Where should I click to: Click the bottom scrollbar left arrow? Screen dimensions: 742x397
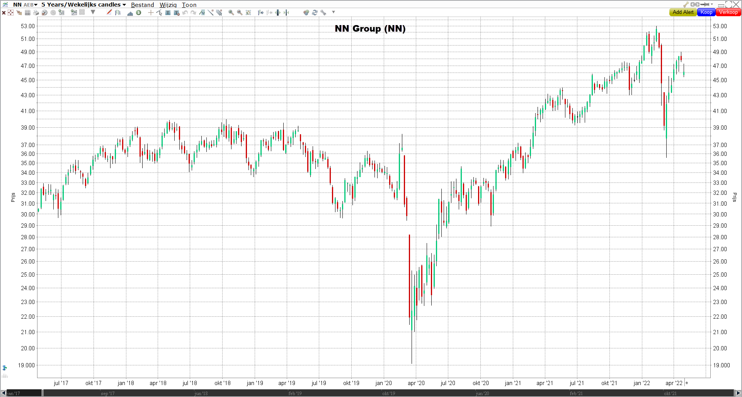(x=3, y=393)
